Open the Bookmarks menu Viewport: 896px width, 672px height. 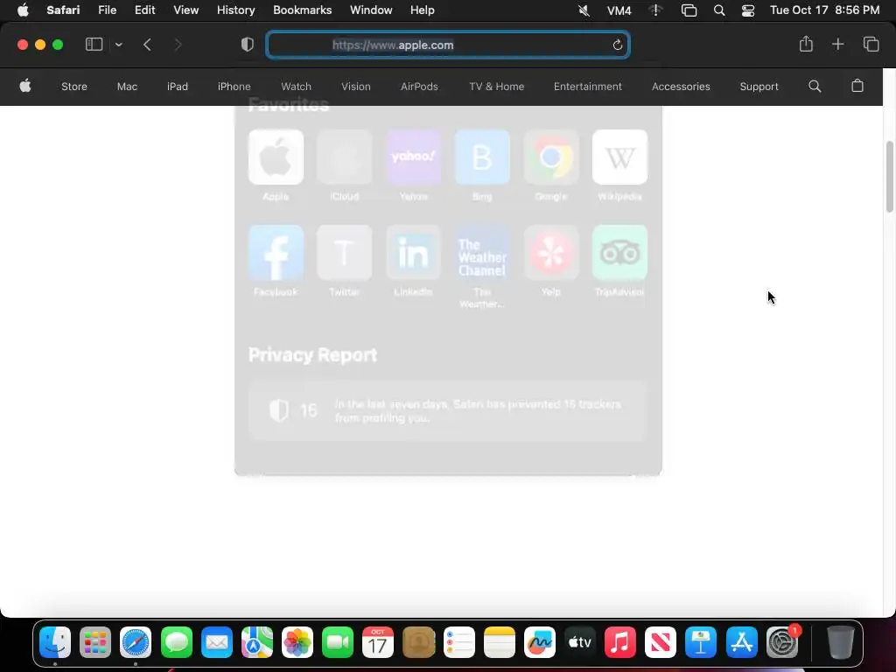coord(302,10)
